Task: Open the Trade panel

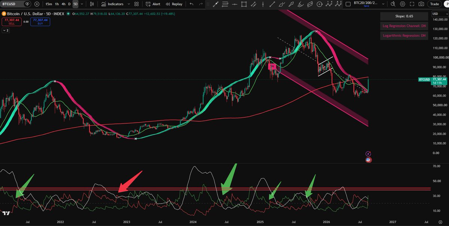Action: (x=434, y=4)
